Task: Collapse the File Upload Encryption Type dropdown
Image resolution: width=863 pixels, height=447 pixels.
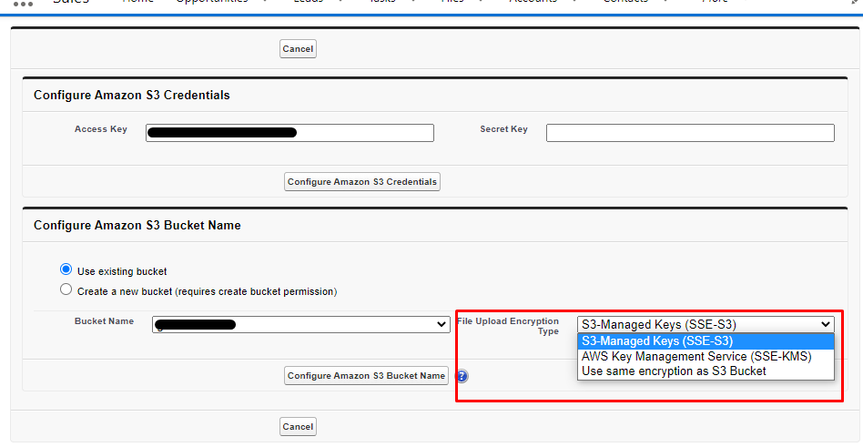Action: [706, 324]
